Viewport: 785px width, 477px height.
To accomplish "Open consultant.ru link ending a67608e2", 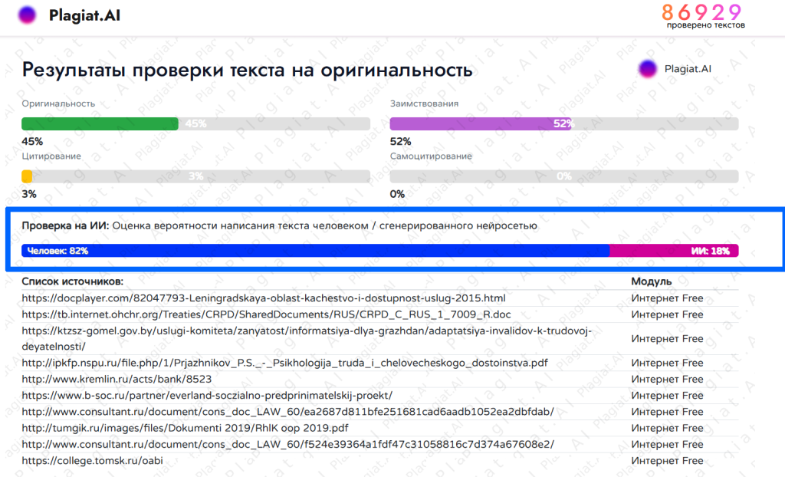I will [288, 445].
